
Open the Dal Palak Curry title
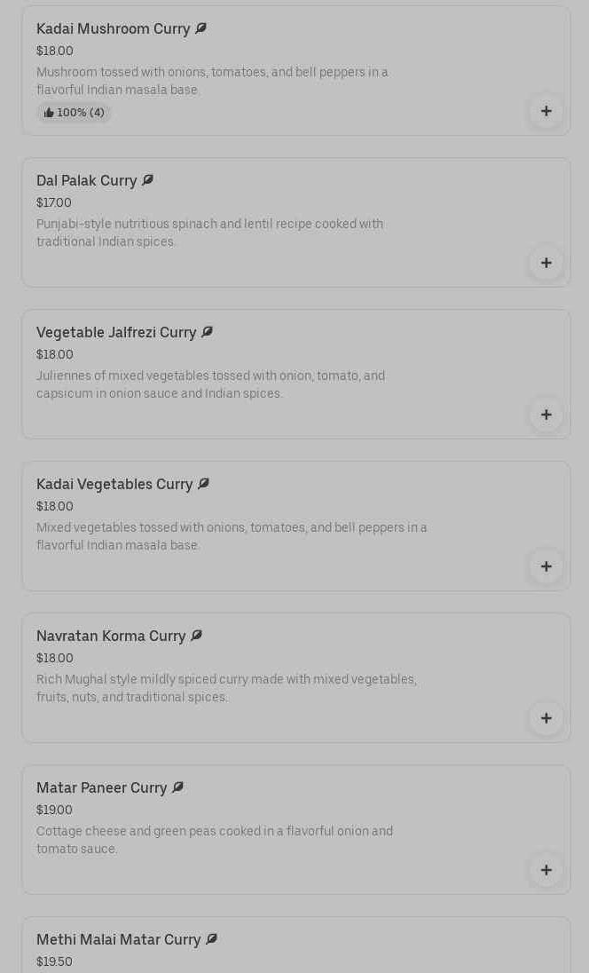click(x=86, y=181)
